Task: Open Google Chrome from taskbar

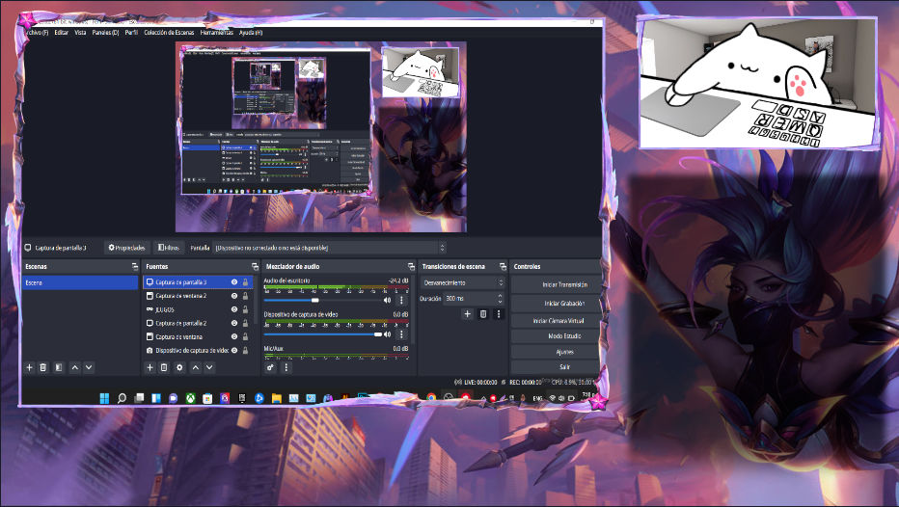Action: click(x=431, y=397)
